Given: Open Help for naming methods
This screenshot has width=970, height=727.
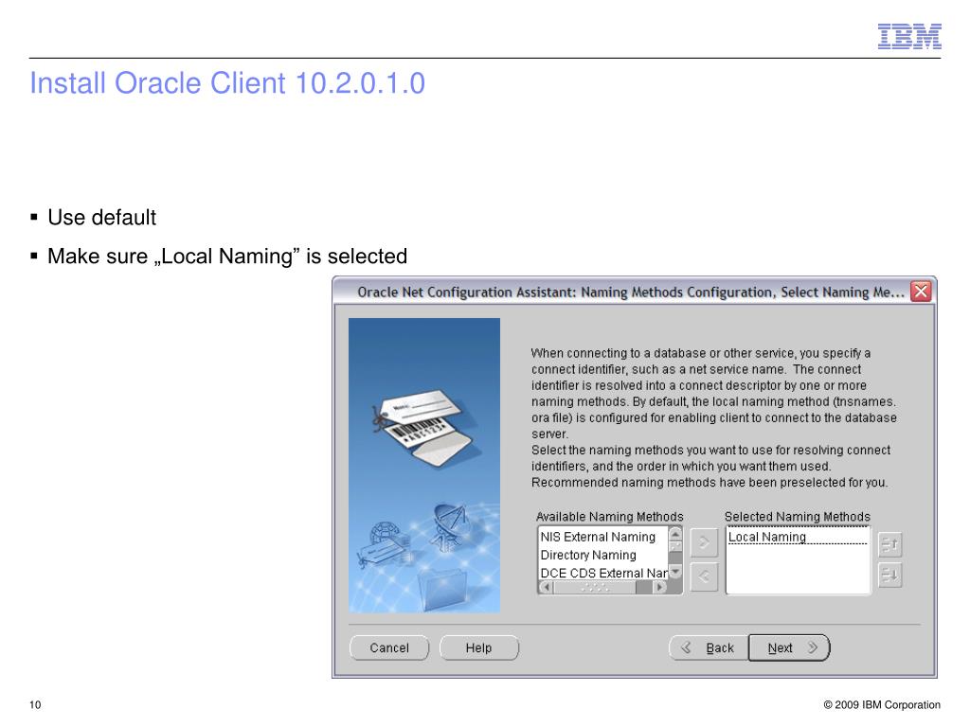Looking at the screenshot, I should point(478,647).
